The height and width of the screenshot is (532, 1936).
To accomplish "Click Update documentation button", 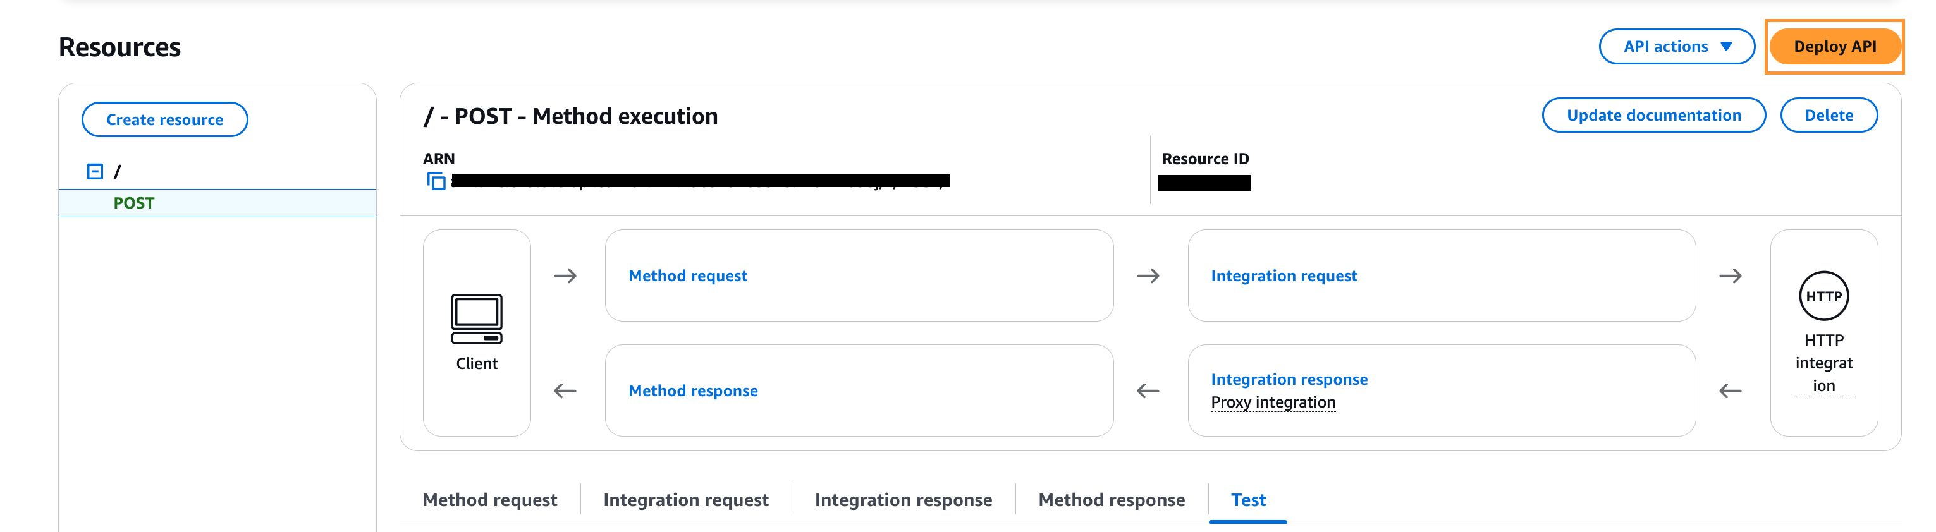I will coord(1653,115).
